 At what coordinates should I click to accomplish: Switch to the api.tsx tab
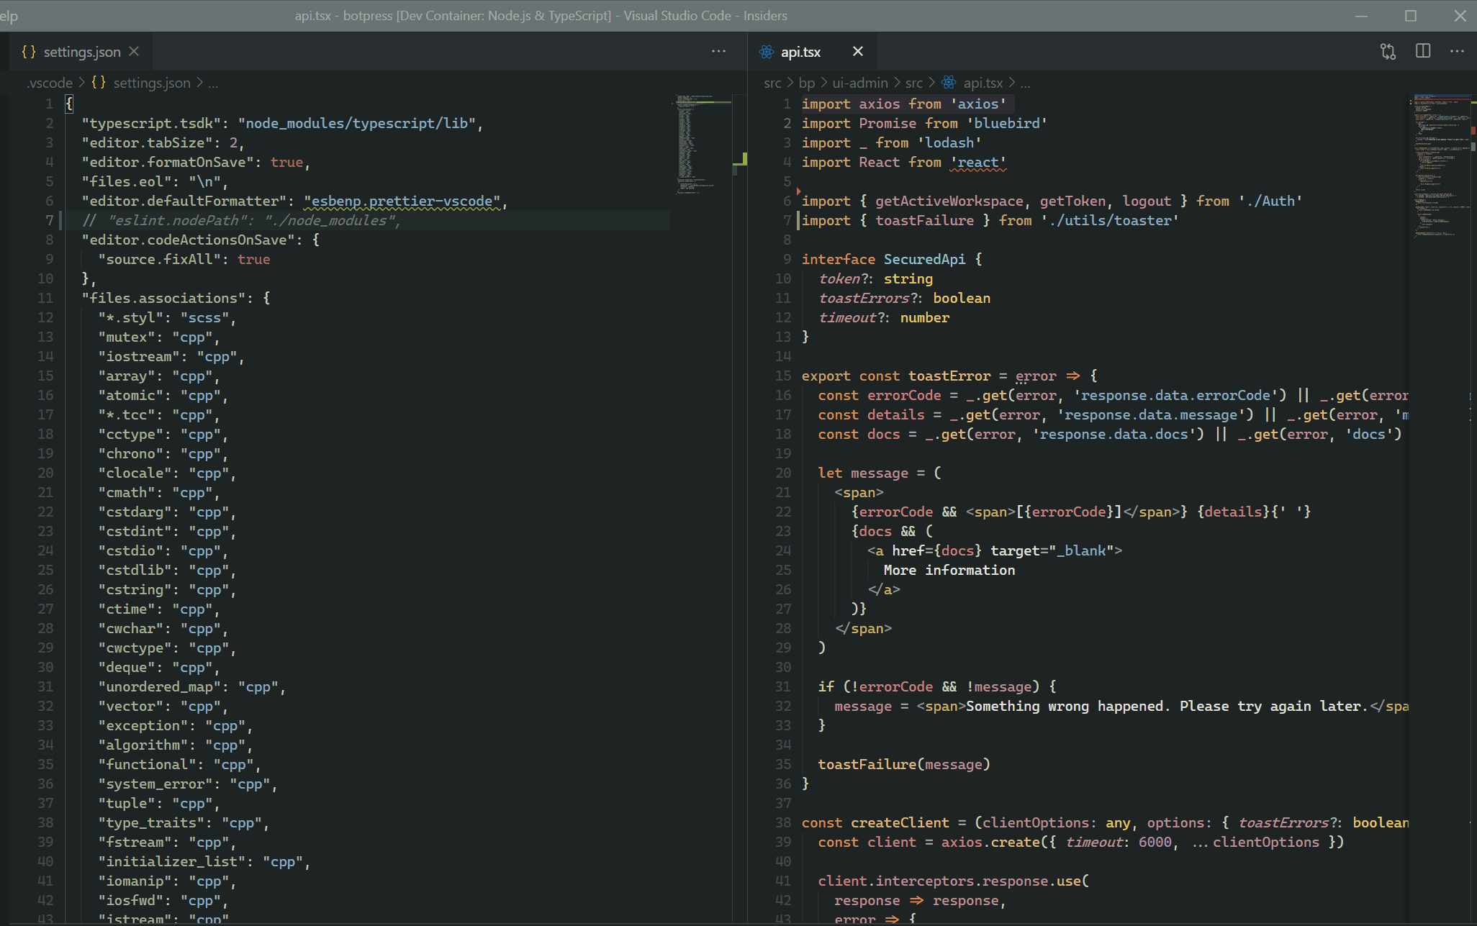click(x=800, y=52)
